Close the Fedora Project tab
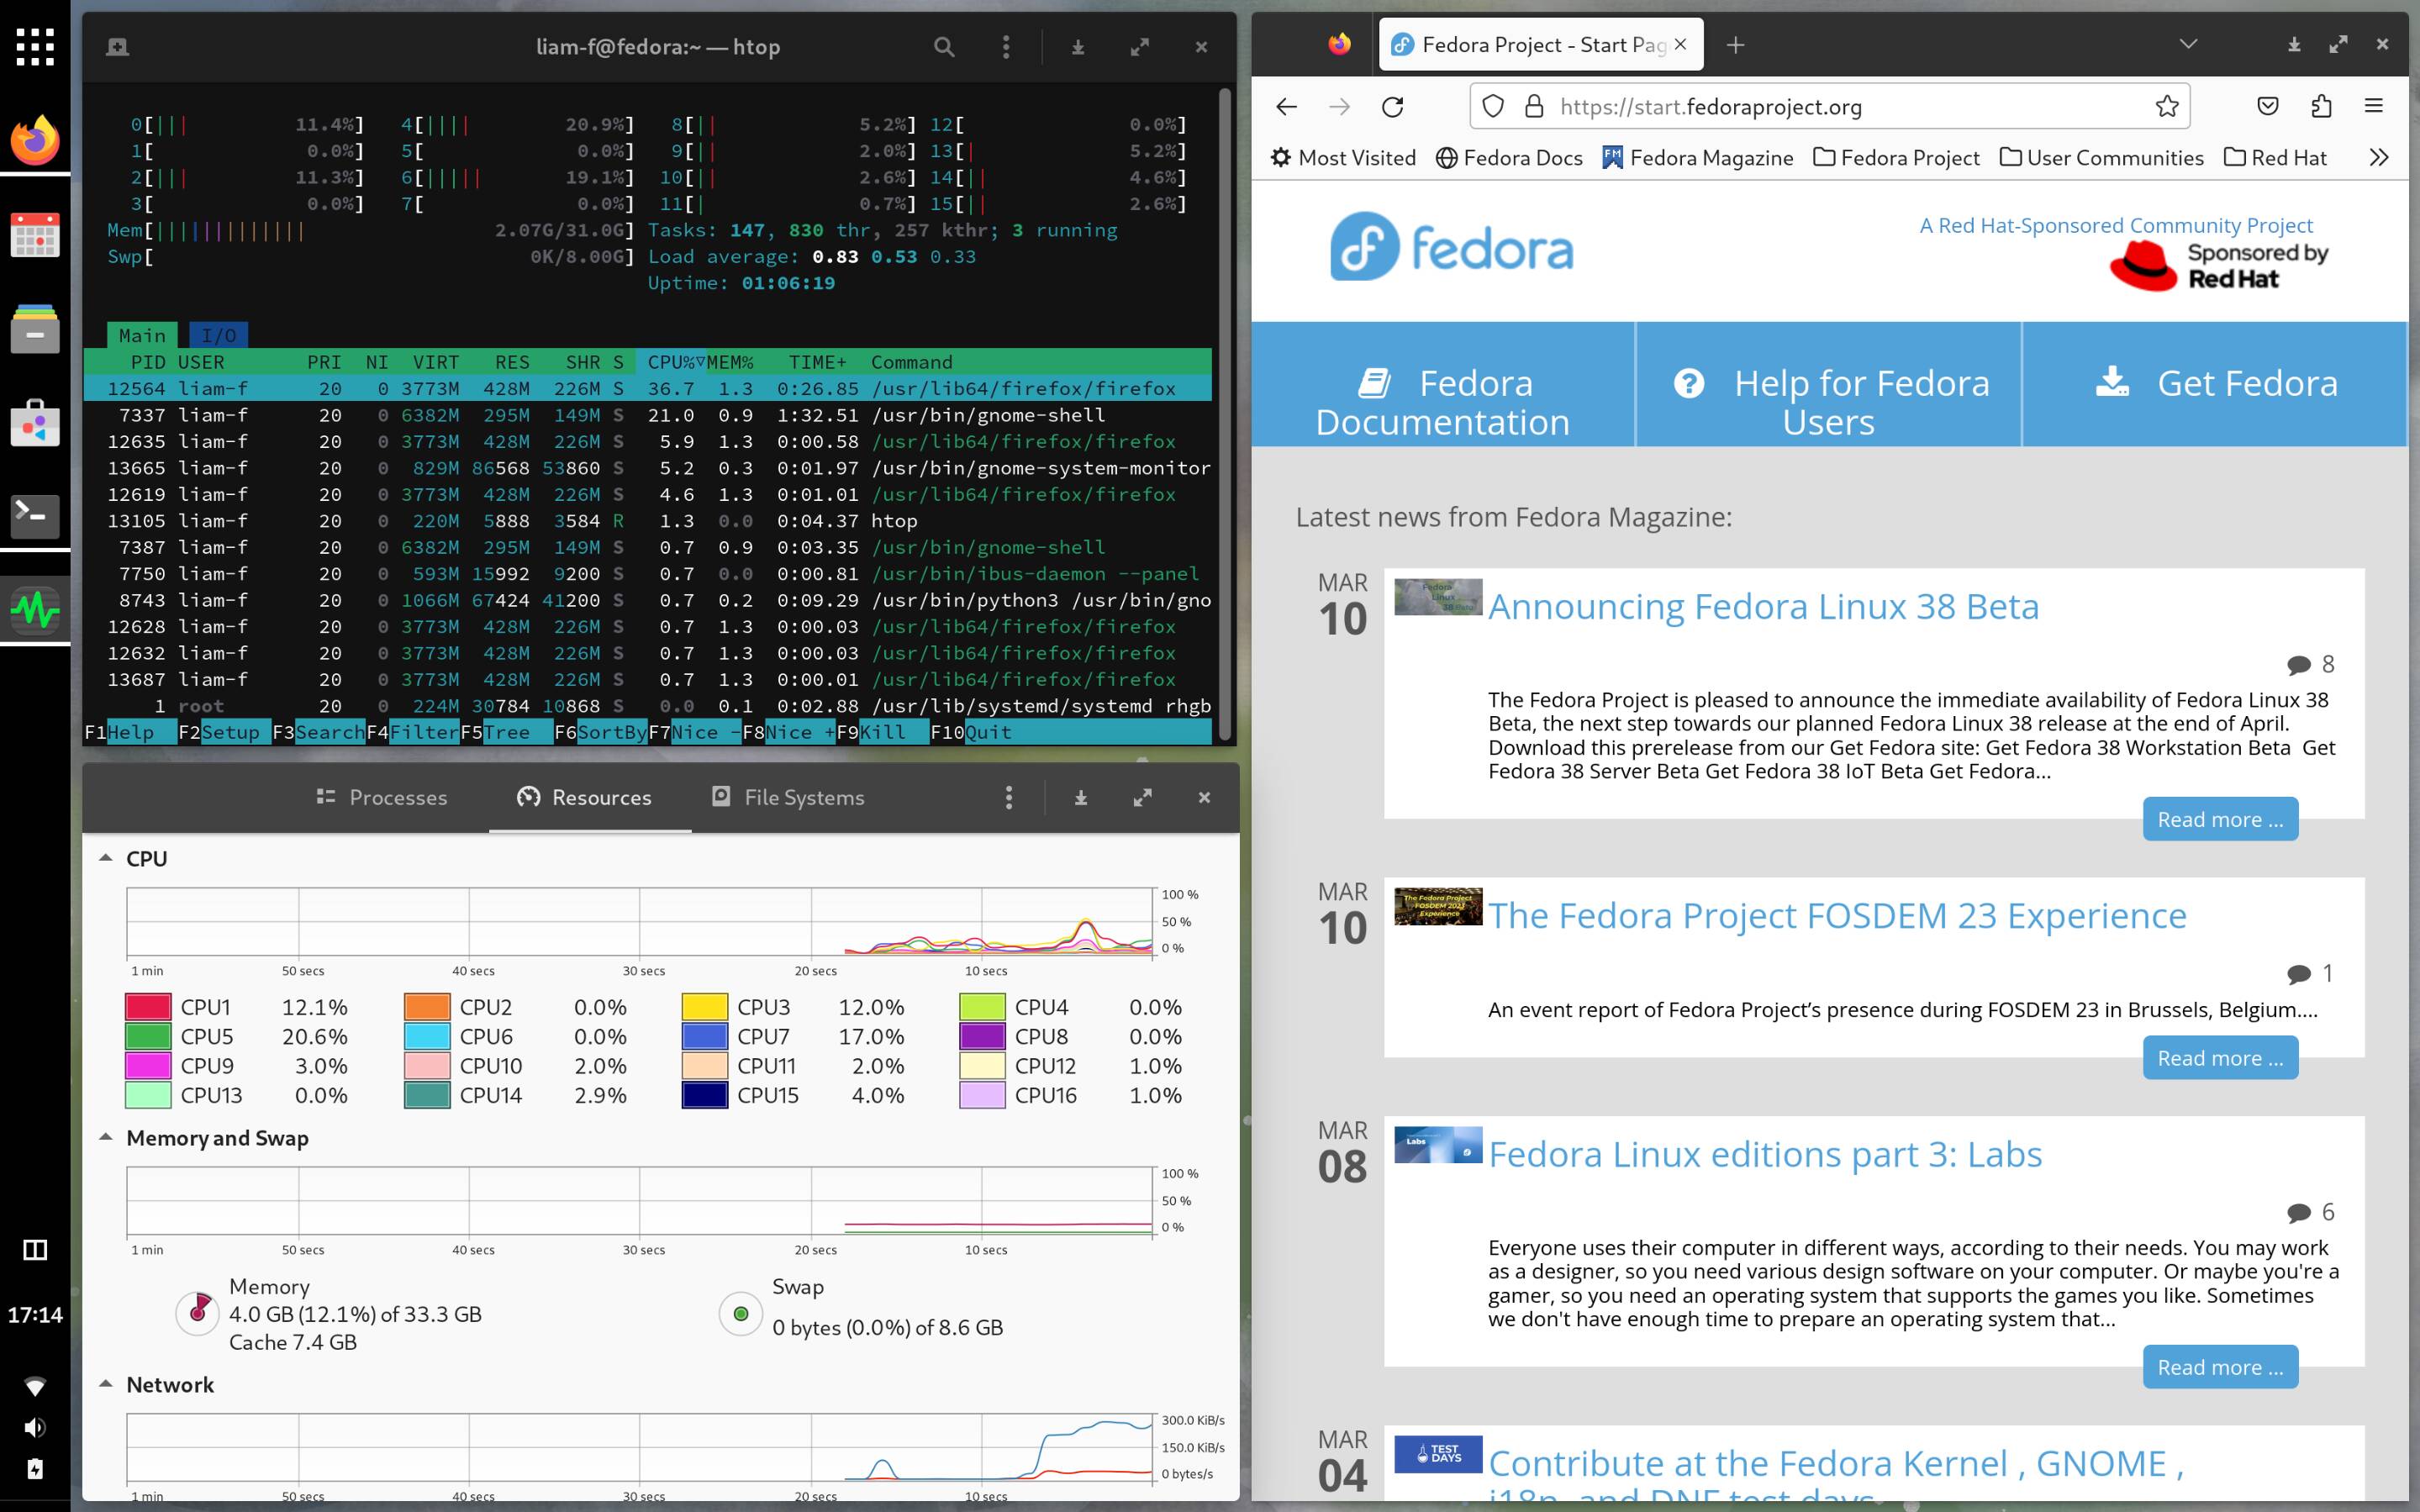2420x1512 pixels. [x=1680, y=45]
